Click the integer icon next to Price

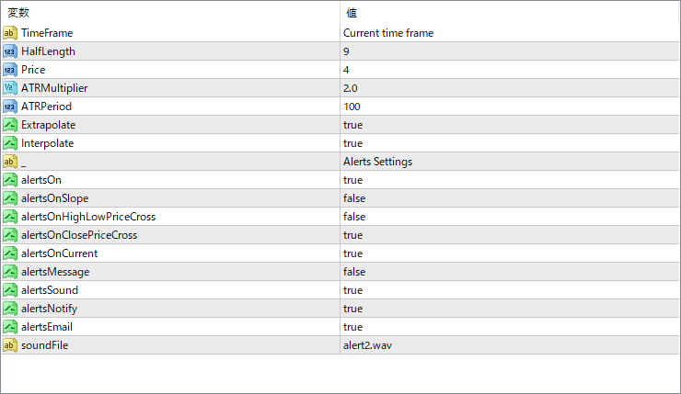pos(10,70)
